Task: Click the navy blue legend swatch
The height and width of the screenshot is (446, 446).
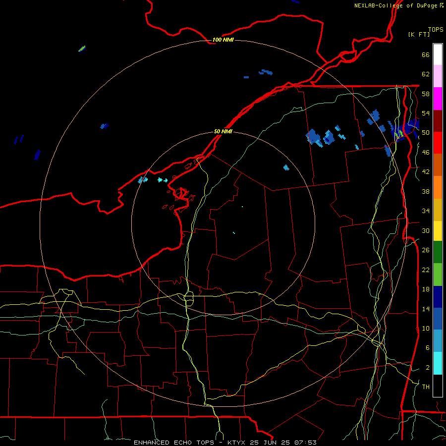Action: pyautogui.click(x=438, y=297)
